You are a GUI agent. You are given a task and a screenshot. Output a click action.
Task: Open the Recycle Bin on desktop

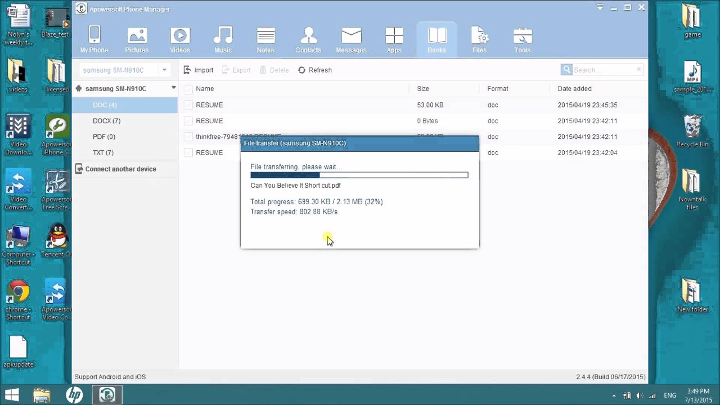click(x=692, y=131)
